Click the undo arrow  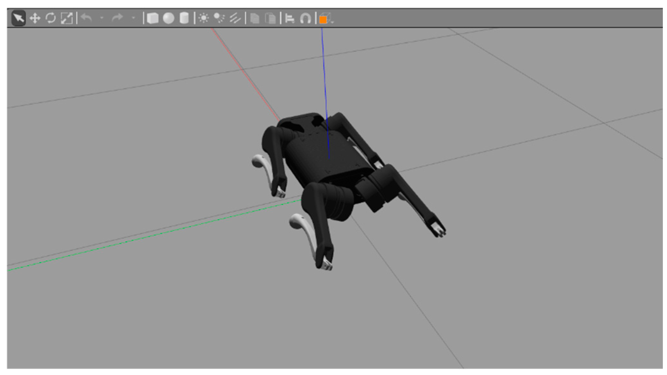coord(87,18)
